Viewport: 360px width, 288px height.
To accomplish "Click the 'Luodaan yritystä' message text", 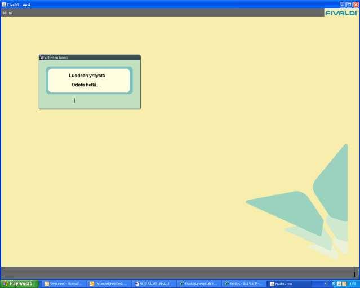I will tap(87, 76).
